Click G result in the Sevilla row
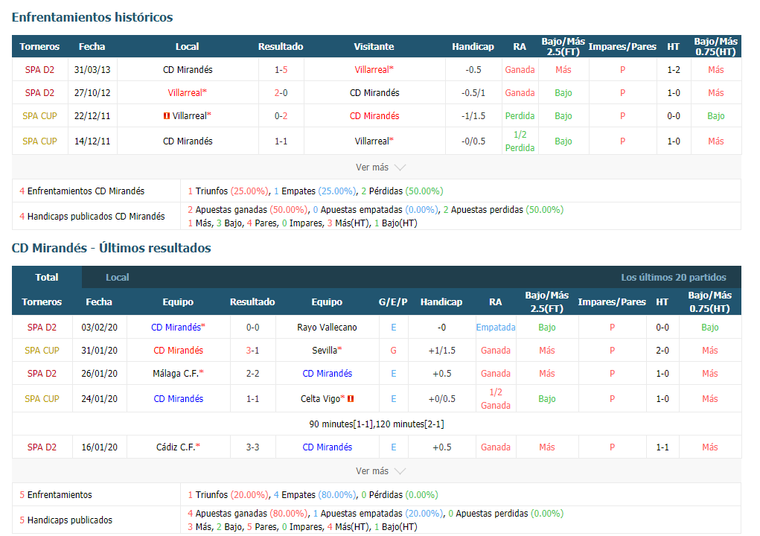 coord(393,351)
